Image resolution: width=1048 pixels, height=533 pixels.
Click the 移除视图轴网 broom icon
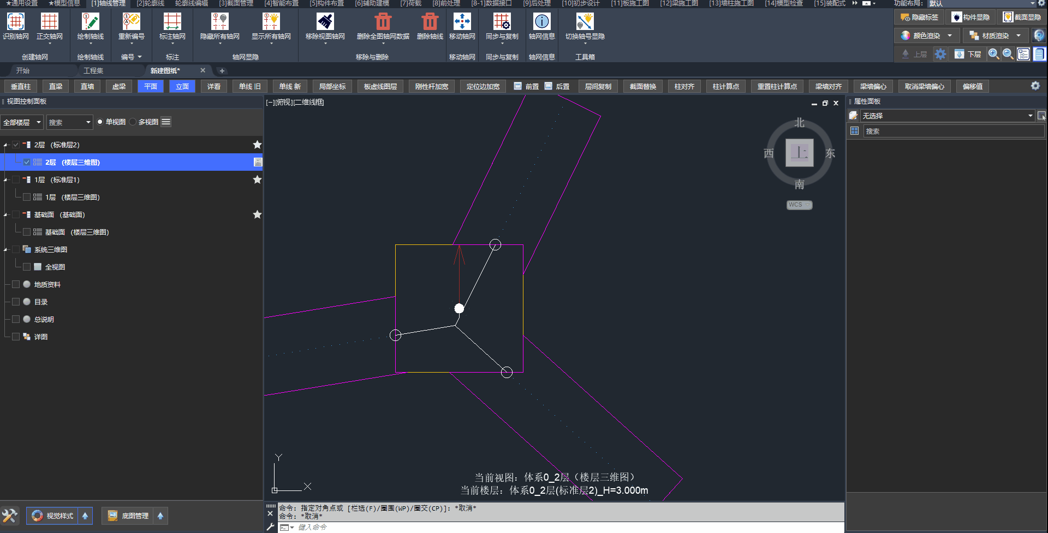(325, 22)
